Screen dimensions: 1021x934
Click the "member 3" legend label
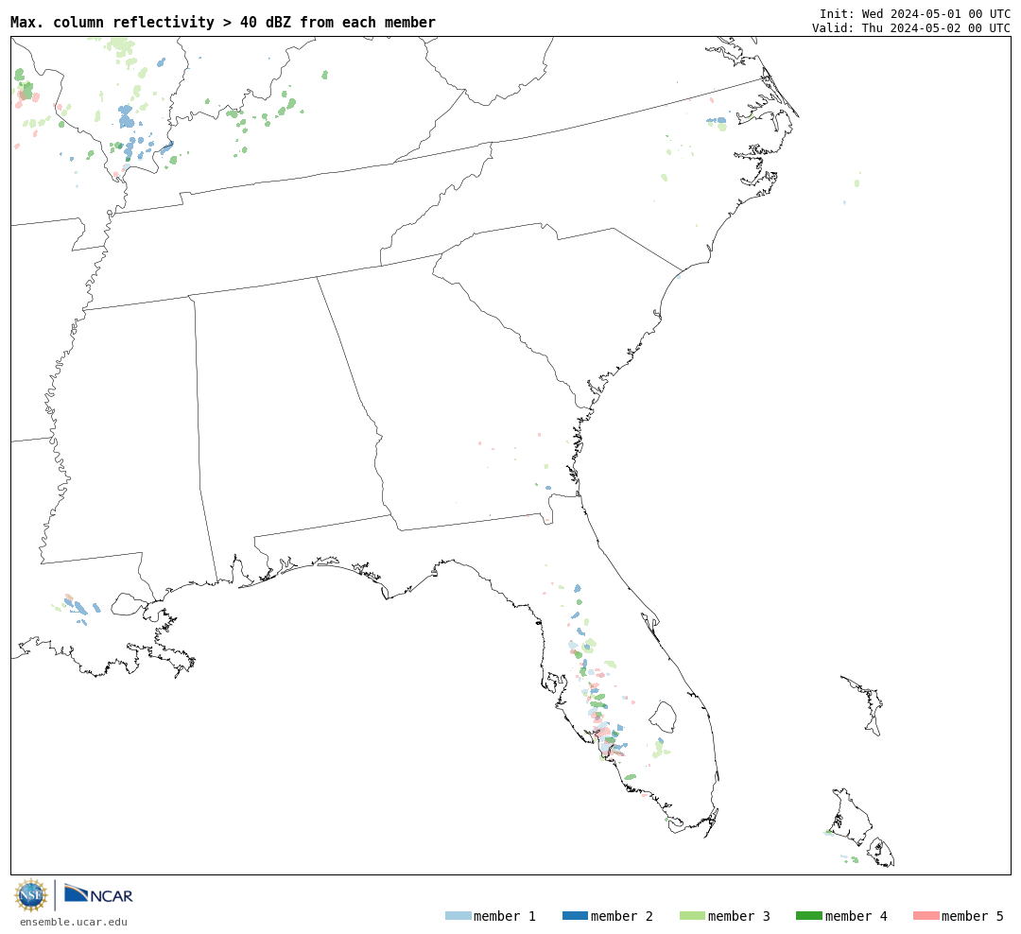click(x=739, y=916)
